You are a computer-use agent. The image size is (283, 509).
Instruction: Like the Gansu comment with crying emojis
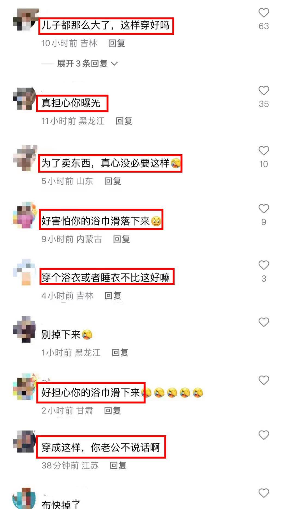[x=264, y=380]
